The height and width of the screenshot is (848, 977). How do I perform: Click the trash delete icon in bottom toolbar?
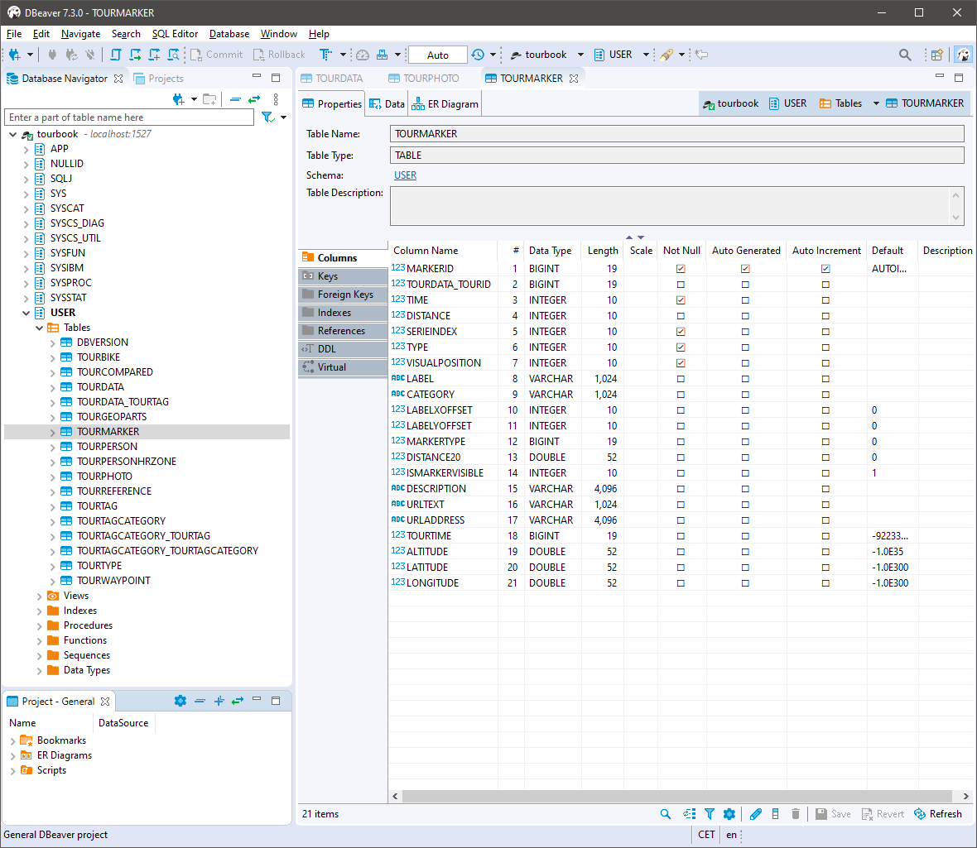coord(796,814)
